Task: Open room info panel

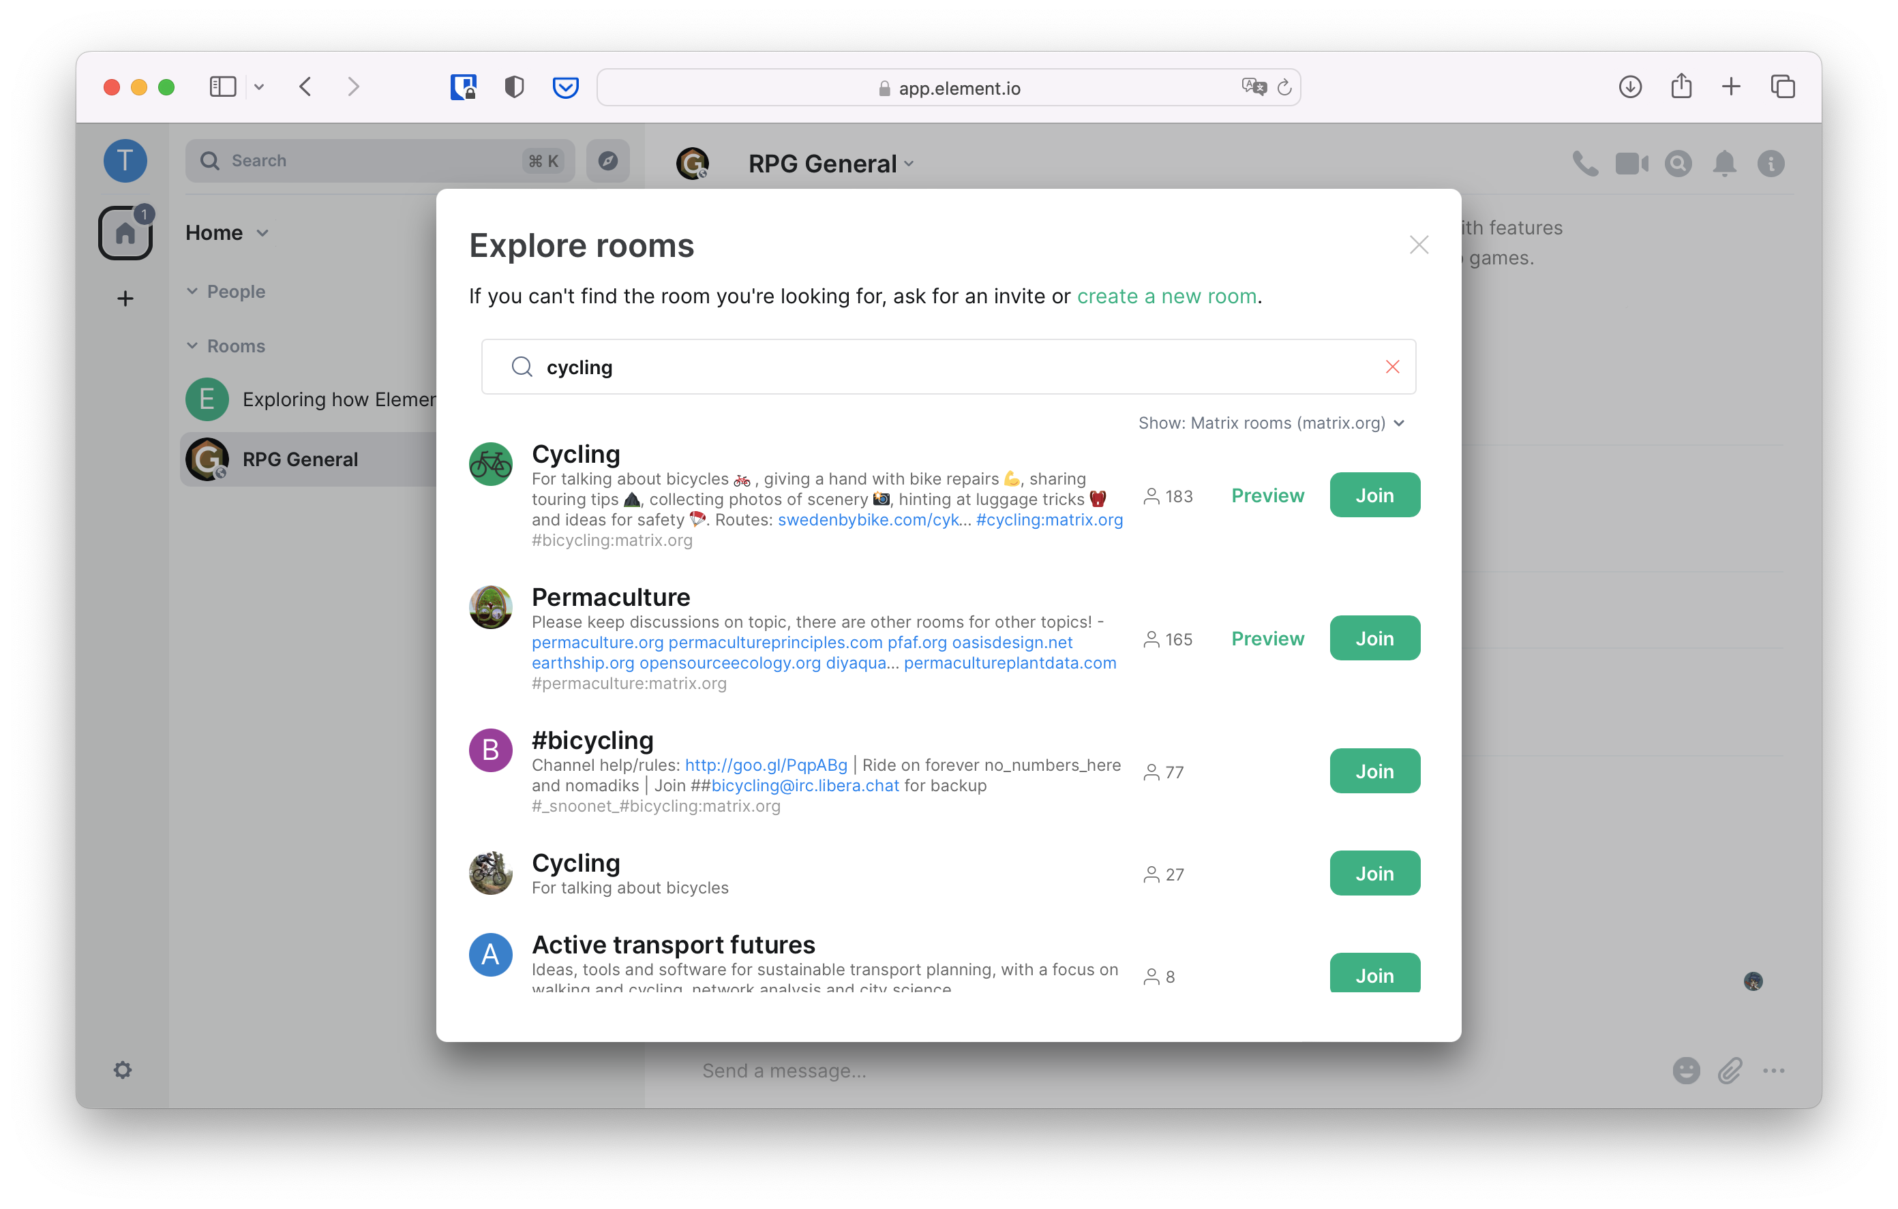Action: click(1772, 163)
